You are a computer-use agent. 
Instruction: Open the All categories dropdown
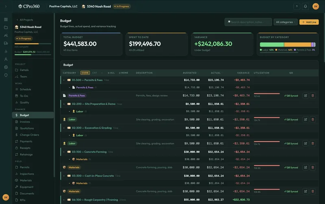click(x=286, y=22)
